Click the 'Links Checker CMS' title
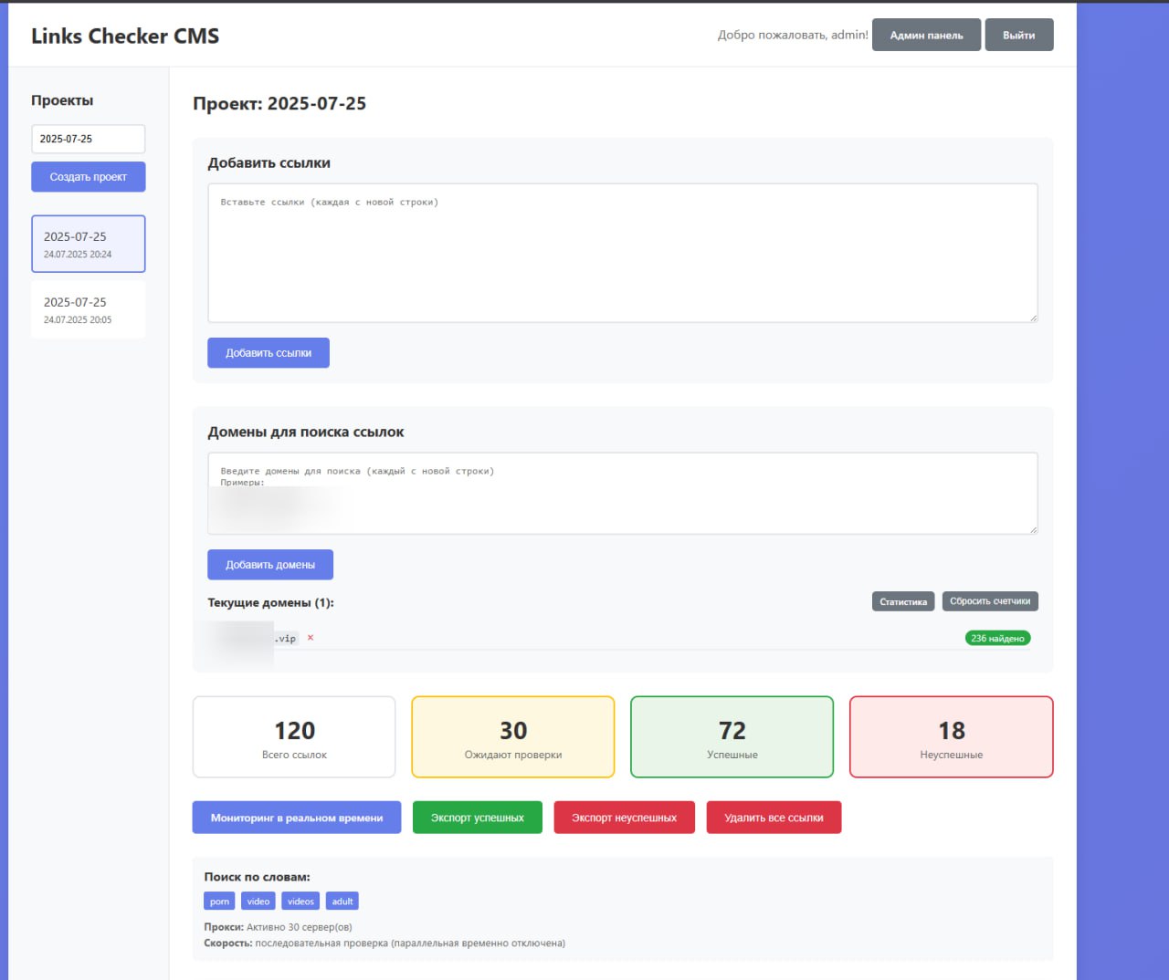The height and width of the screenshot is (980, 1169). pos(125,36)
